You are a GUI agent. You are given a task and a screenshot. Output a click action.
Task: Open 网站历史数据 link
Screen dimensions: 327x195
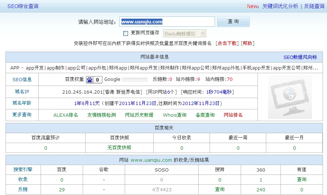point(139,115)
